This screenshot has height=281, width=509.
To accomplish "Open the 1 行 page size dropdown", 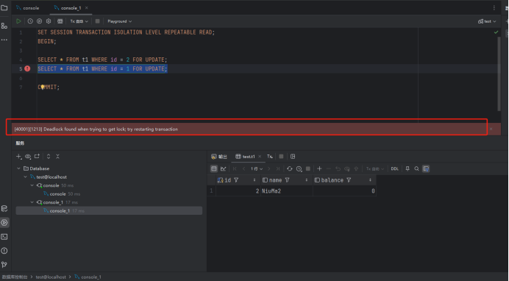I will pyautogui.click(x=257, y=168).
